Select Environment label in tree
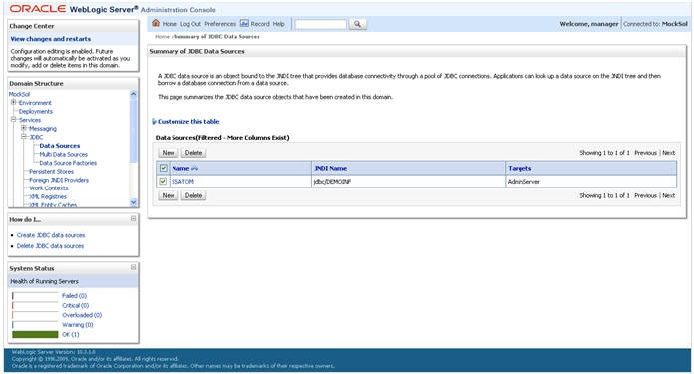The width and height of the screenshot is (694, 374). [x=35, y=103]
